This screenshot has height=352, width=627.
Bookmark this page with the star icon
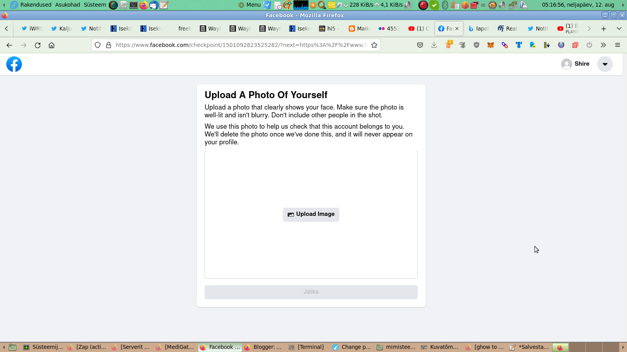tap(374, 45)
